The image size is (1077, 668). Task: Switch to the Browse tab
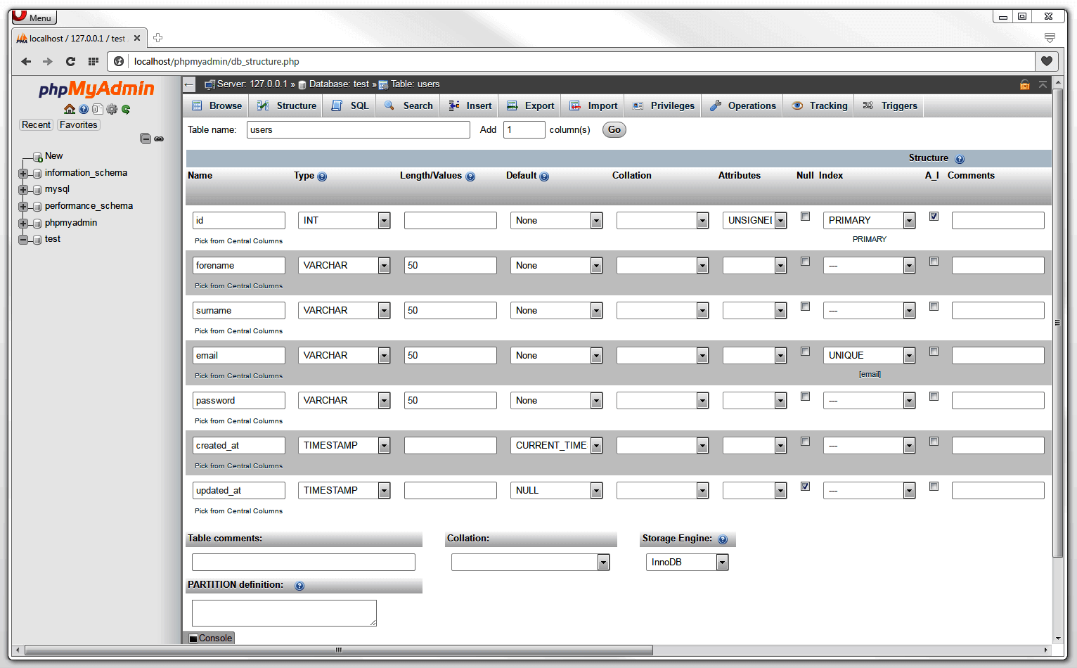tap(216, 105)
